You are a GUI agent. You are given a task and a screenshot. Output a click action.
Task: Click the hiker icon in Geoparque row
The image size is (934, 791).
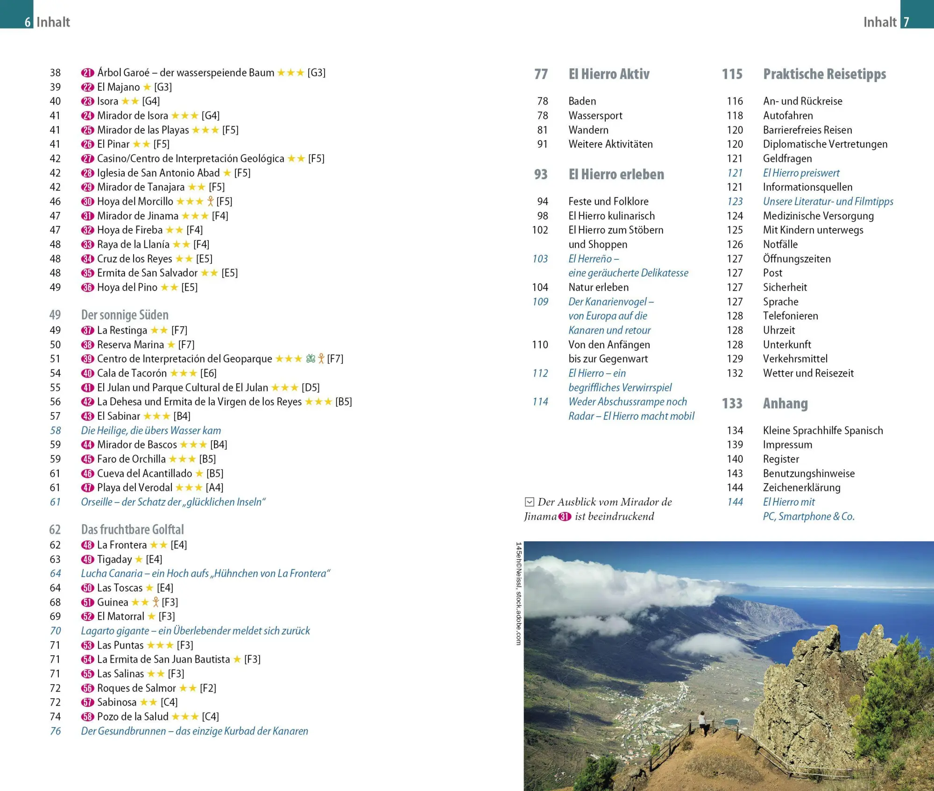coord(321,358)
